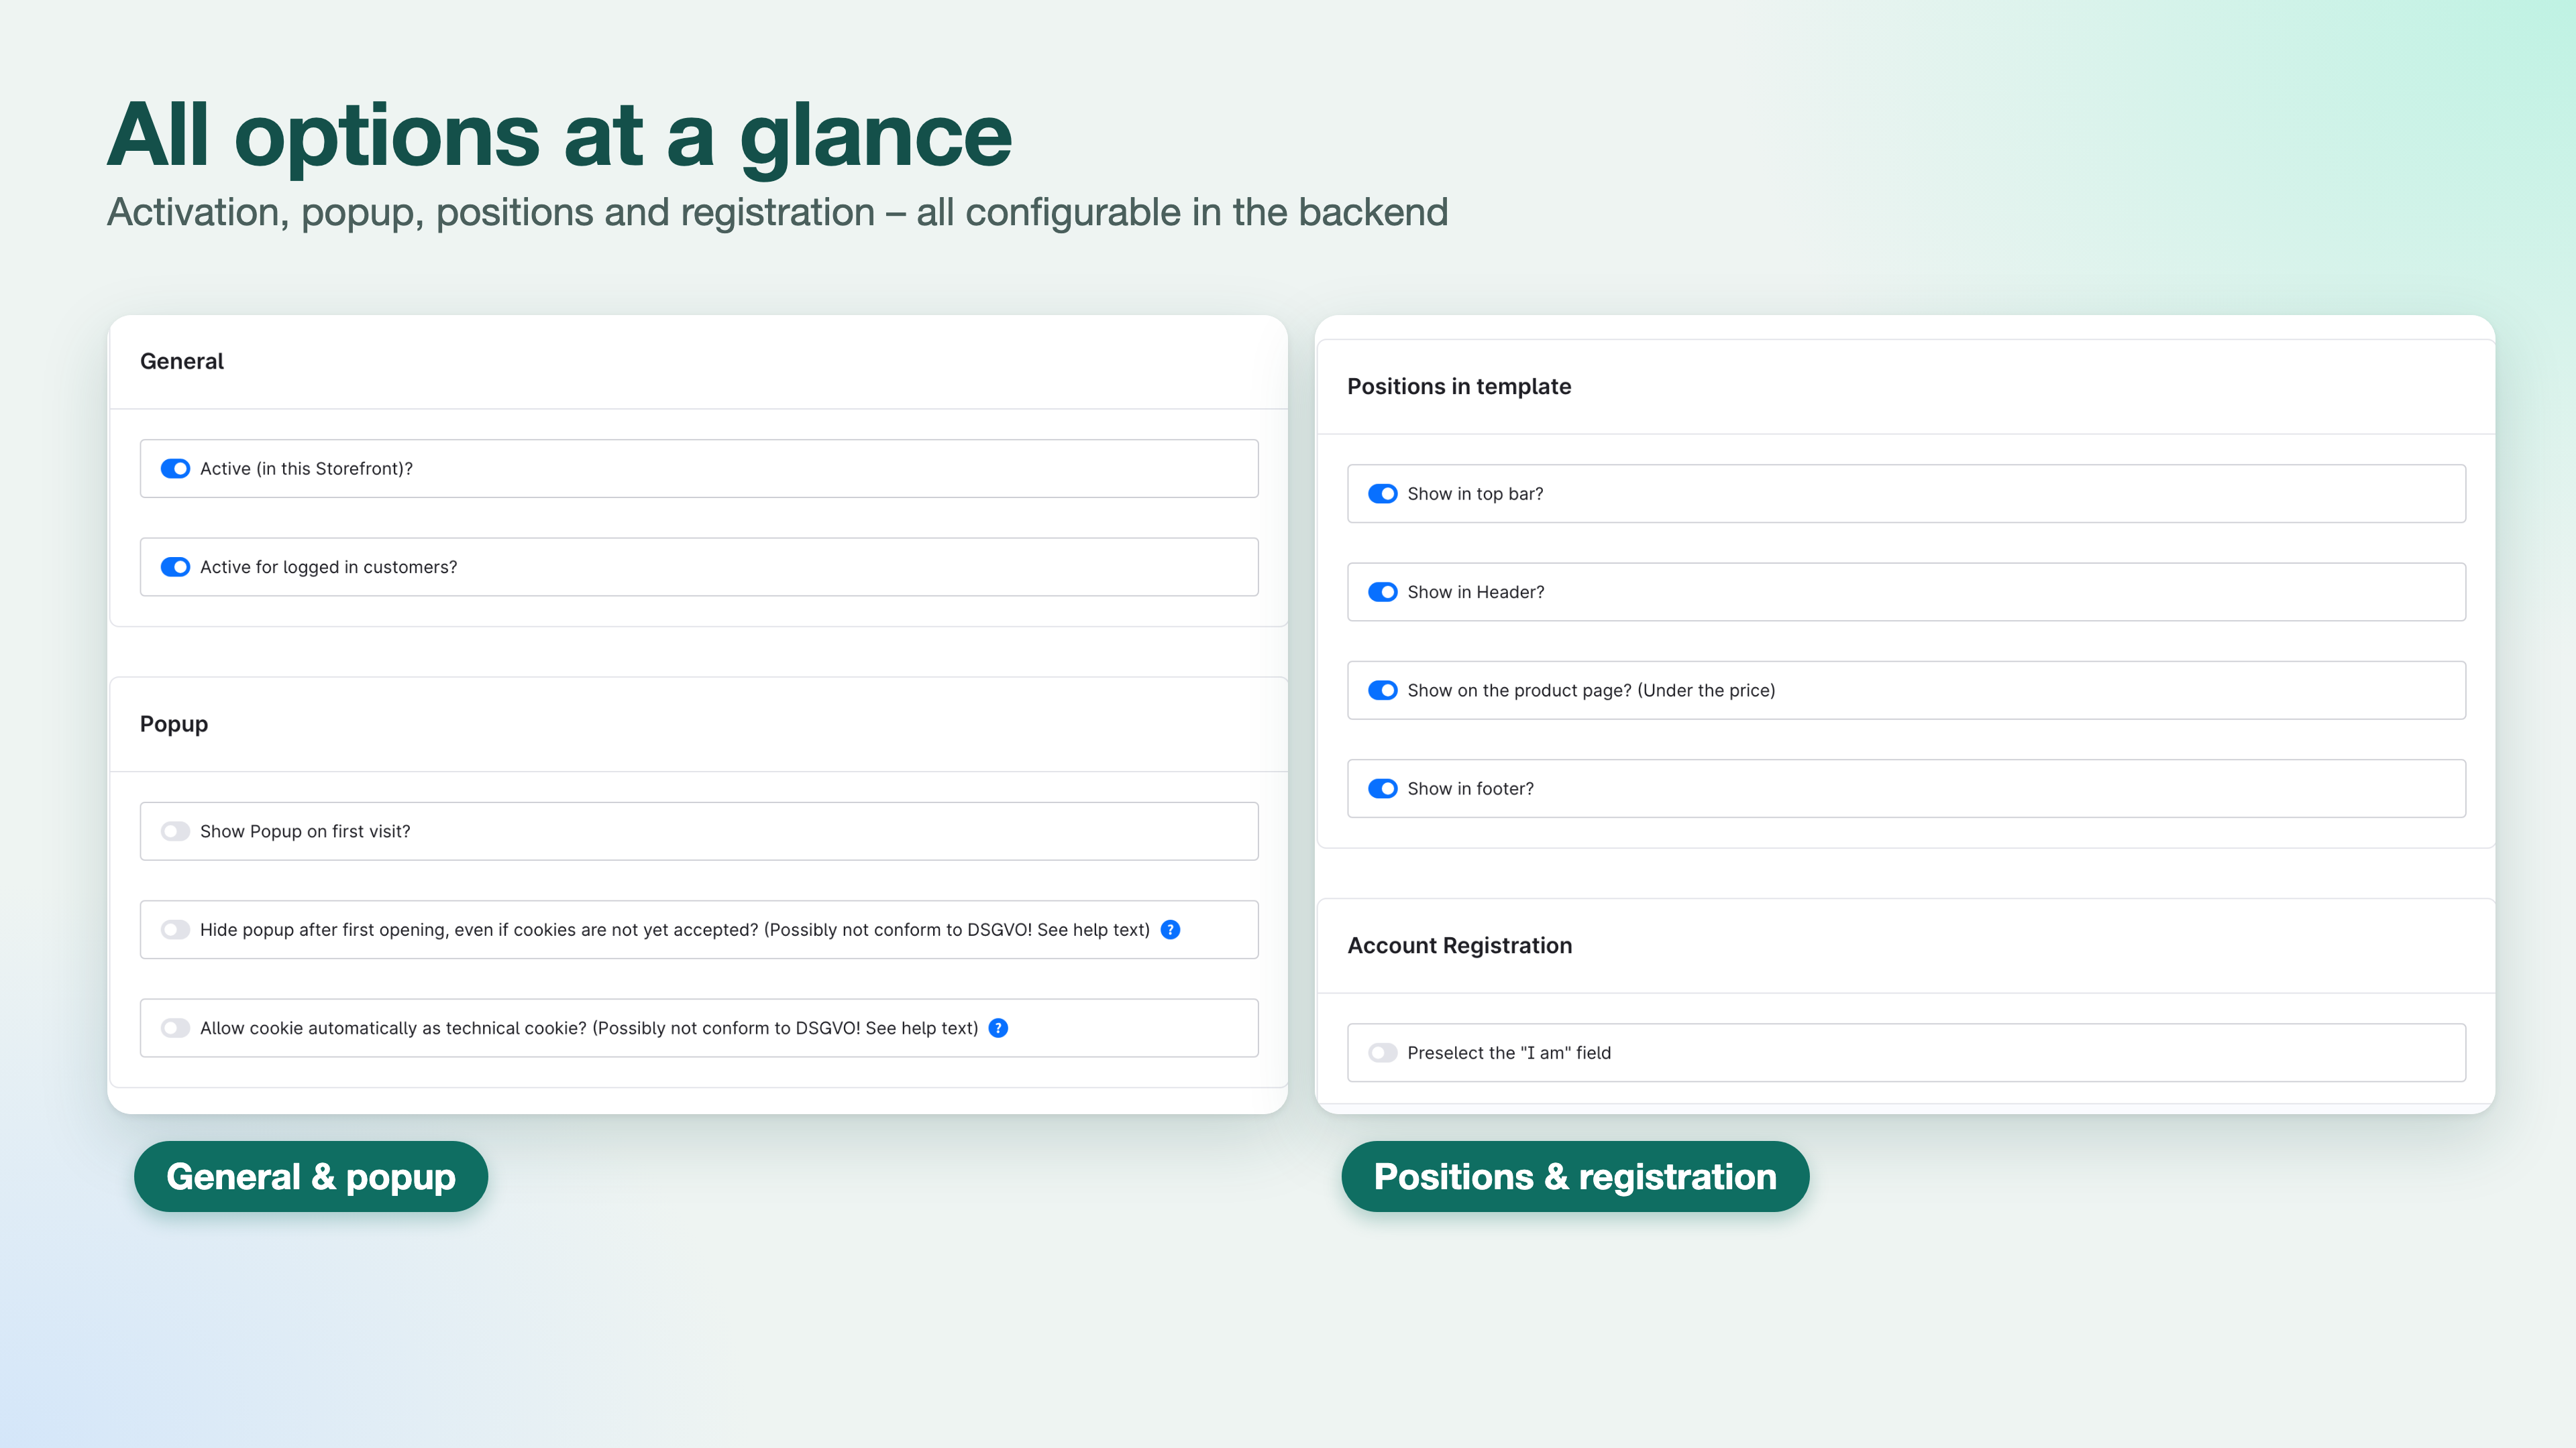Select the Account Registration heading
Image resolution: width=2576 pixels, height=1448 pixels.
point(1460,945)
